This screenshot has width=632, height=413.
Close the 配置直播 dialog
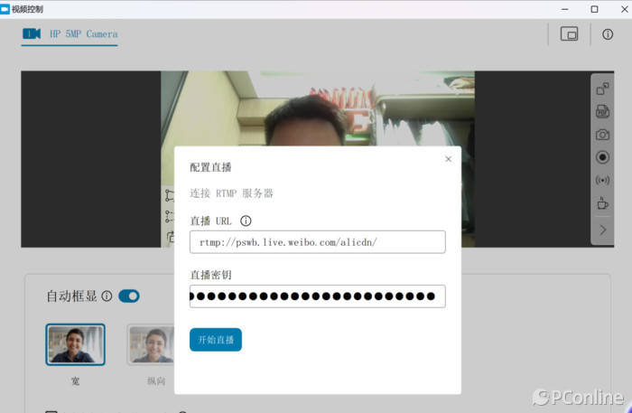pyautogui.click(x=448, y=159)
